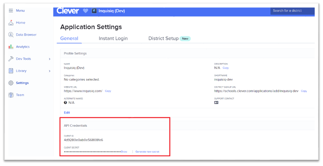The height and width of the screenshot is (166, 323).
Task: Click the heart icon beside Clever logo
Action: coord(85,11)
